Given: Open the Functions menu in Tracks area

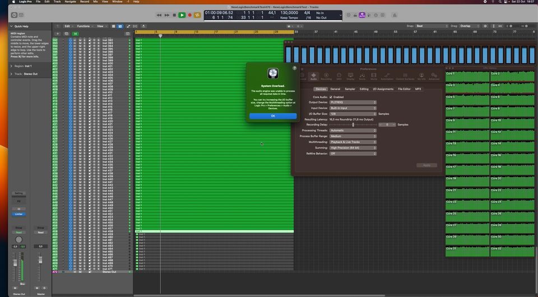Looking at the screenshot, I should coord(85,26).
